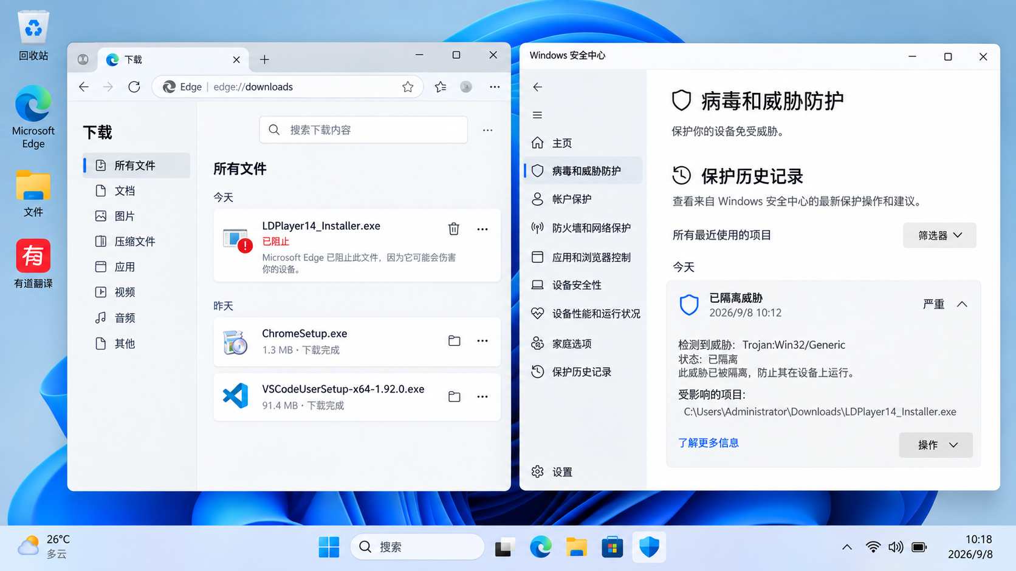
Task: Open Microsoft Store from taskbar
Action: (x=612, y=547)
